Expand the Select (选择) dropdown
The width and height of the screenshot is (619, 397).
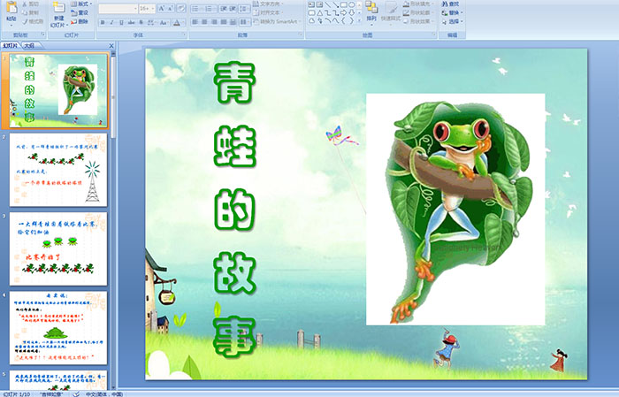point(455,22)
